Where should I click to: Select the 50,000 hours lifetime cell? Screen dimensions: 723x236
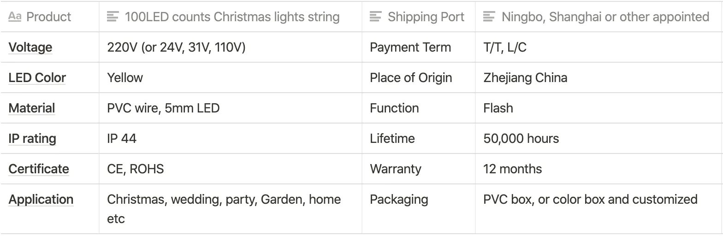tap(599, 138)
